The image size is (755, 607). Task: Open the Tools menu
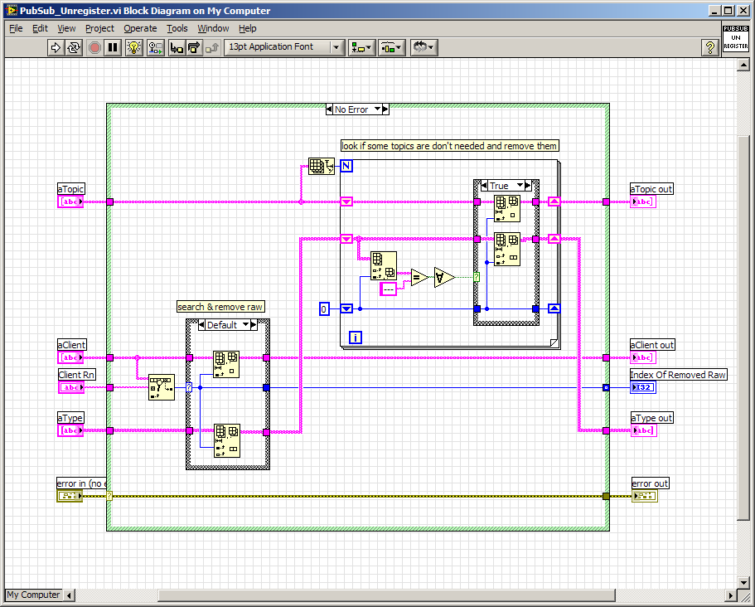177,28
